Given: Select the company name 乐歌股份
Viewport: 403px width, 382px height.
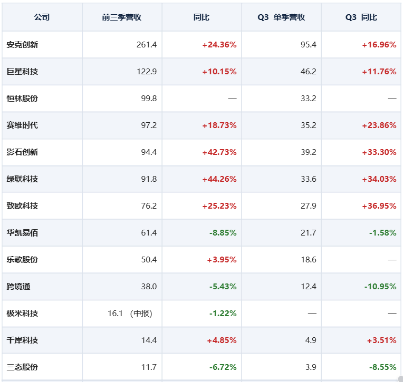Looking at the screenshot, I should [x=22, y=260].
